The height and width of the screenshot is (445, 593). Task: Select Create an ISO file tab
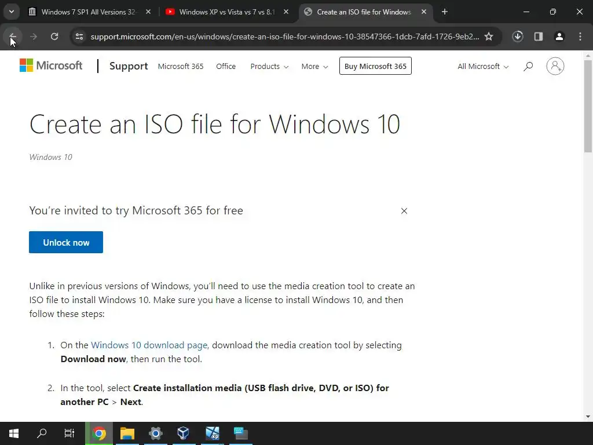click(x=364, y=12)
